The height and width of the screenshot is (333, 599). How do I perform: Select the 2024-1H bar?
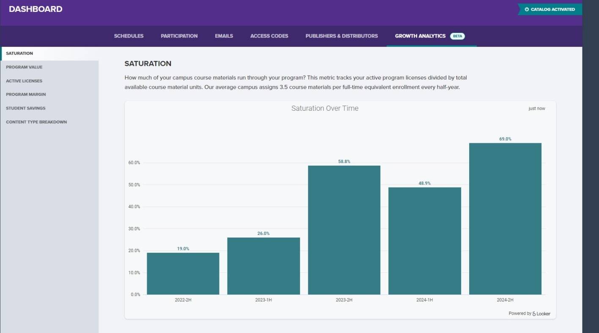pyautogui.click(x=425, y=241)
